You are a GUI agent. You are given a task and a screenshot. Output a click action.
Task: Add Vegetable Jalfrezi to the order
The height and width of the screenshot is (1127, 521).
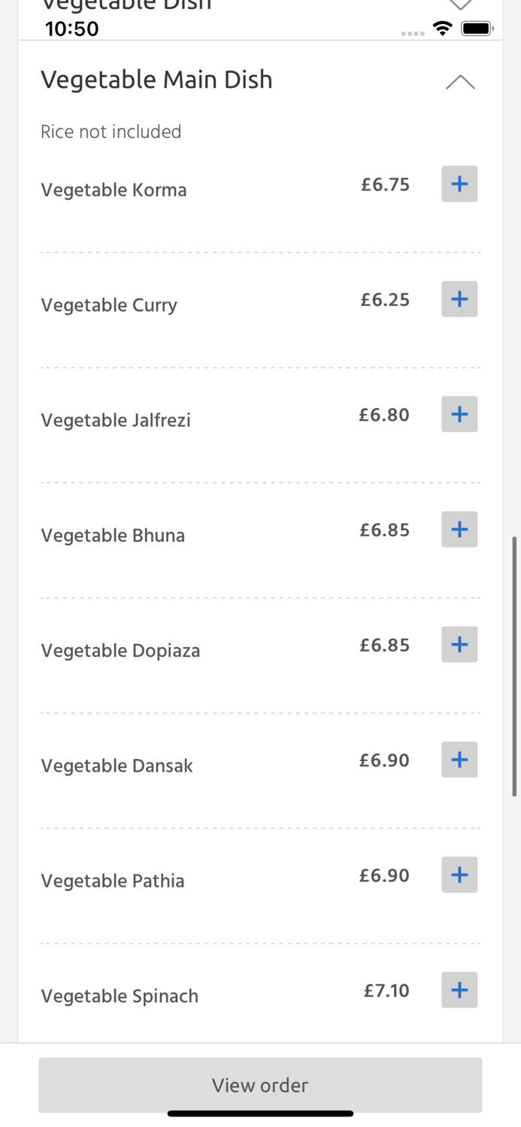point(459,414)
